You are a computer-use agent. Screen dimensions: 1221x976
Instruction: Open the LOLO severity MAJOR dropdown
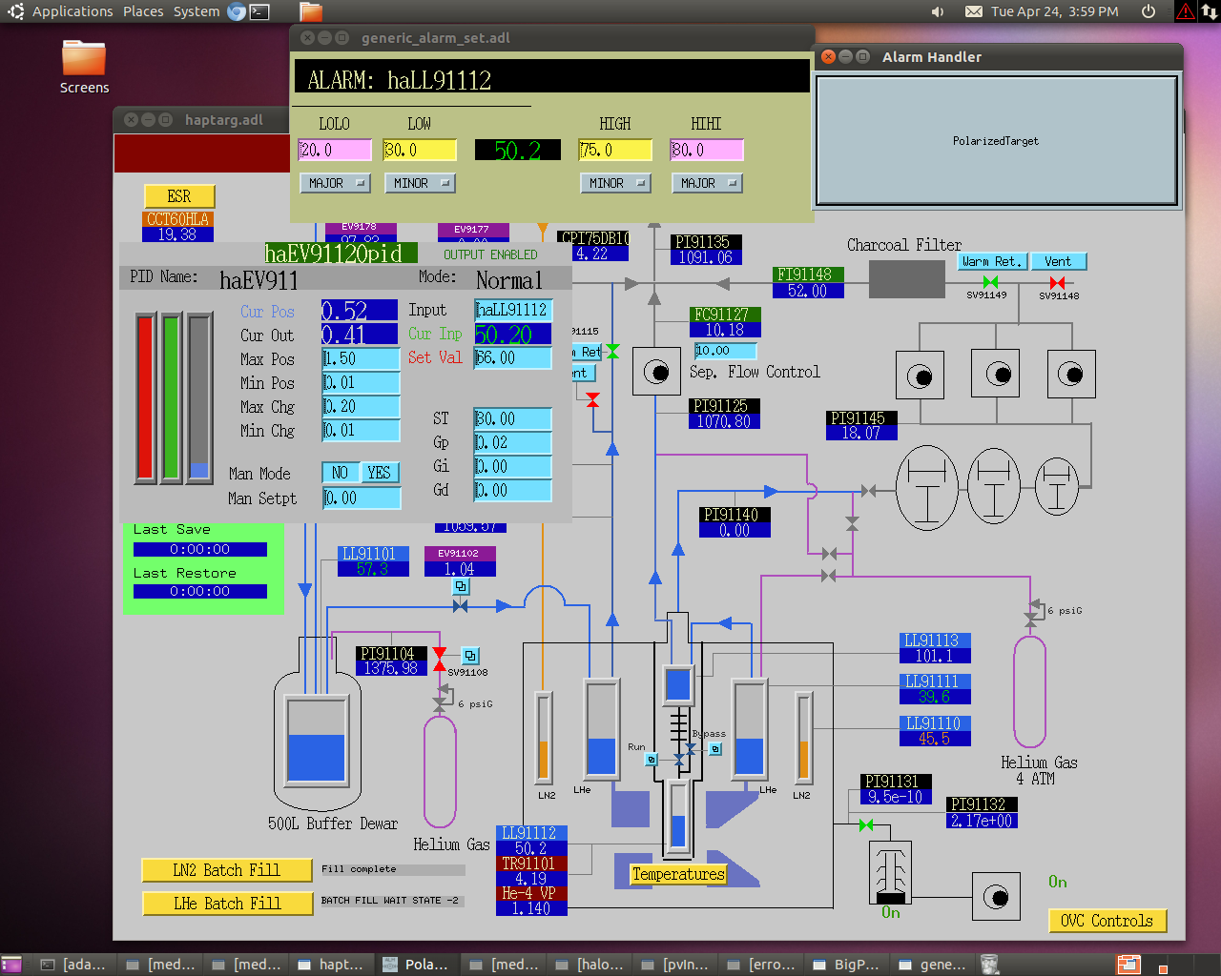coord(335,183)
